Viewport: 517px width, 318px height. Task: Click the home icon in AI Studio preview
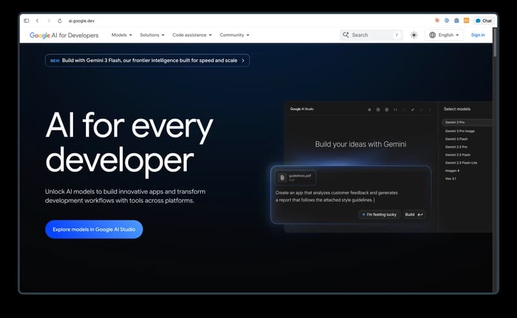[x=369, y=109]
